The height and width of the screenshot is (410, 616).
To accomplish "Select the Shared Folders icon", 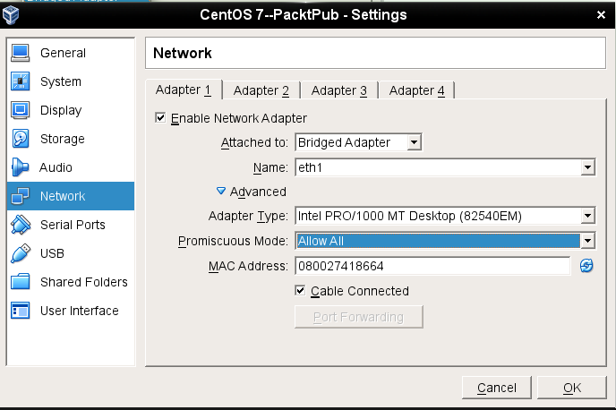I will [x=21, y=282].
